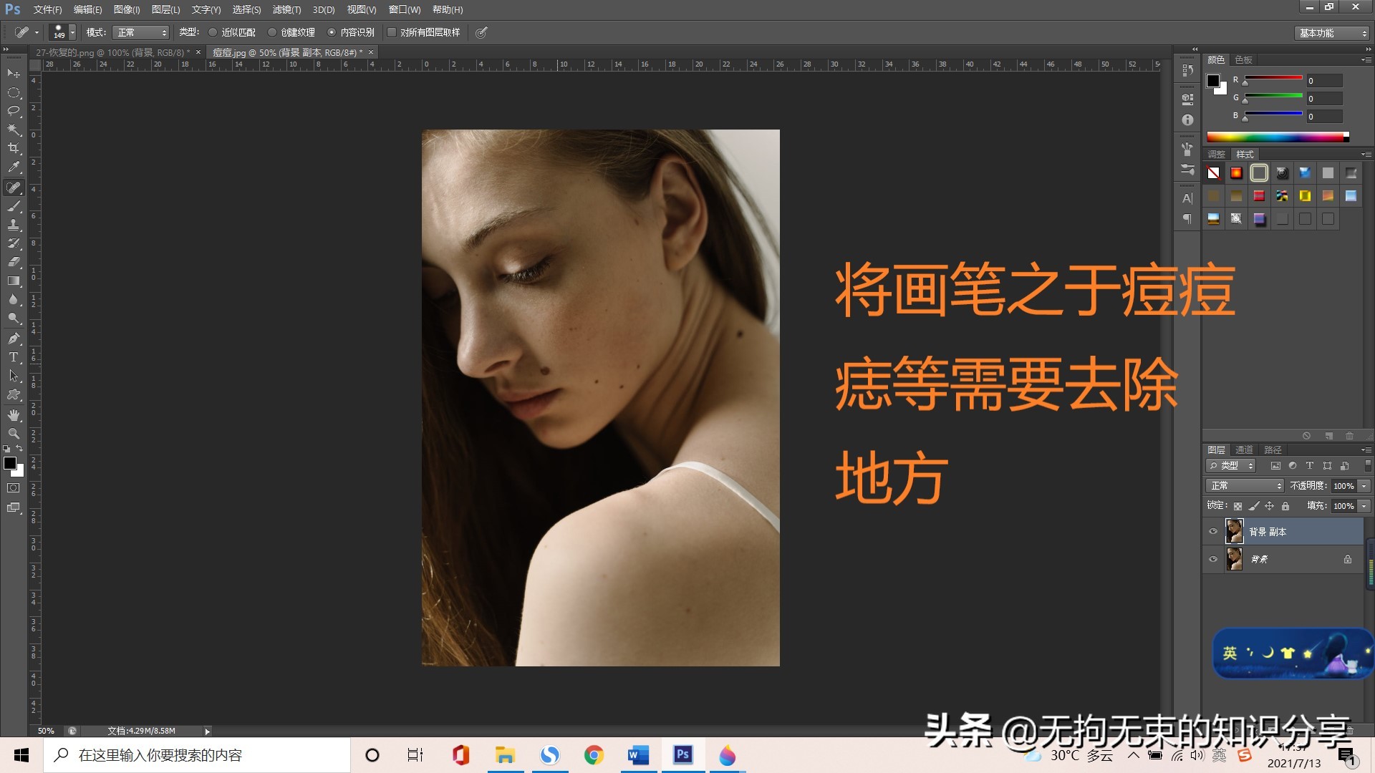Select the Horizontal Type tool
The image size is (1375, 773).
14,357
